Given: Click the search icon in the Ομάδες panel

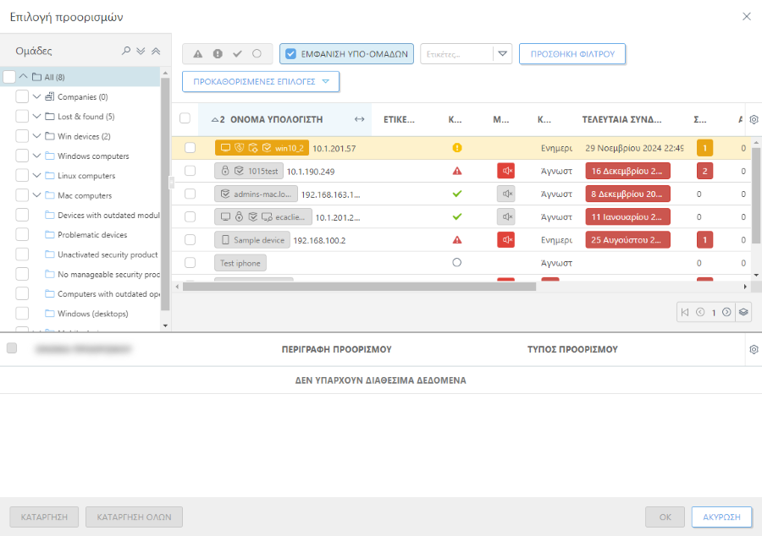Looking at the screenshot, I should [x=126, y=52].
